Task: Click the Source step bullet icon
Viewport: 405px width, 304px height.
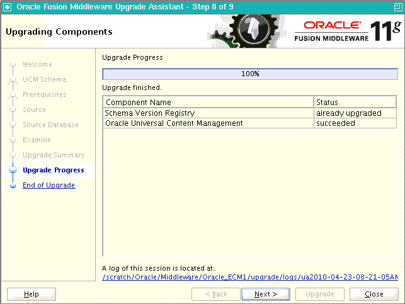Action: point(13,110)
